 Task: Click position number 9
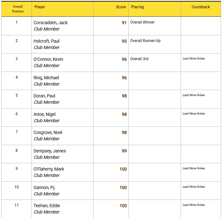click(17, 169)
